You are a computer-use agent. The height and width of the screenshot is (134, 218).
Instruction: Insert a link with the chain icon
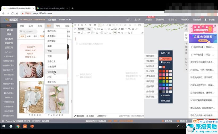point(82,33)
